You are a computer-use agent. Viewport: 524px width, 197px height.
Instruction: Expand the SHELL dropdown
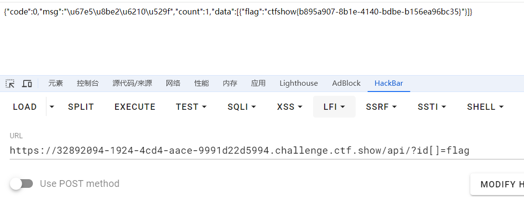pyautogui.click(x=485, y=107)
